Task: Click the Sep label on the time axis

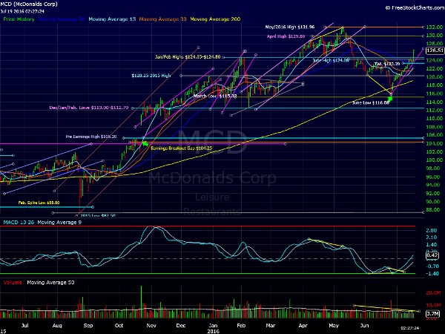Action: coord(88,326)
